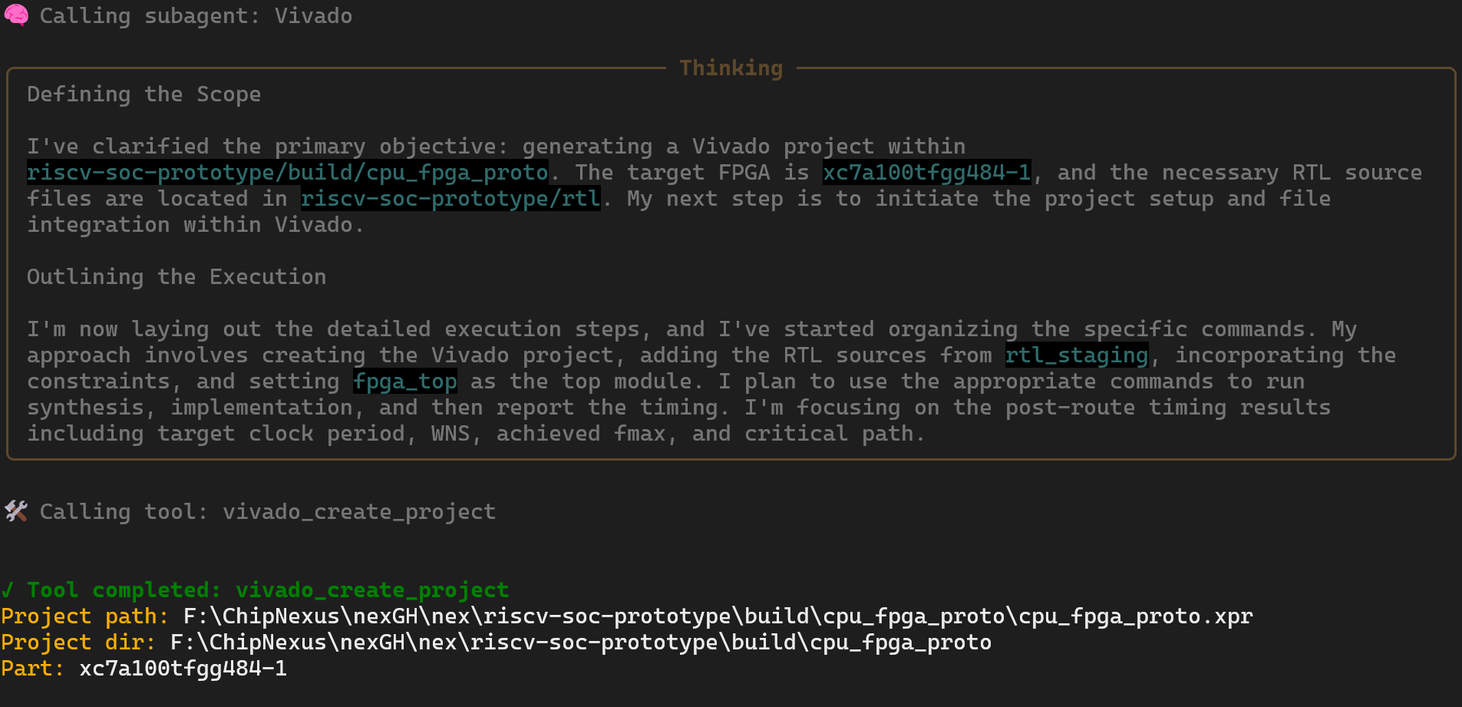Click the pink brain subagent icon
Image resolution: width=1462 pixels, height=707 pixels.
point(15,15)
